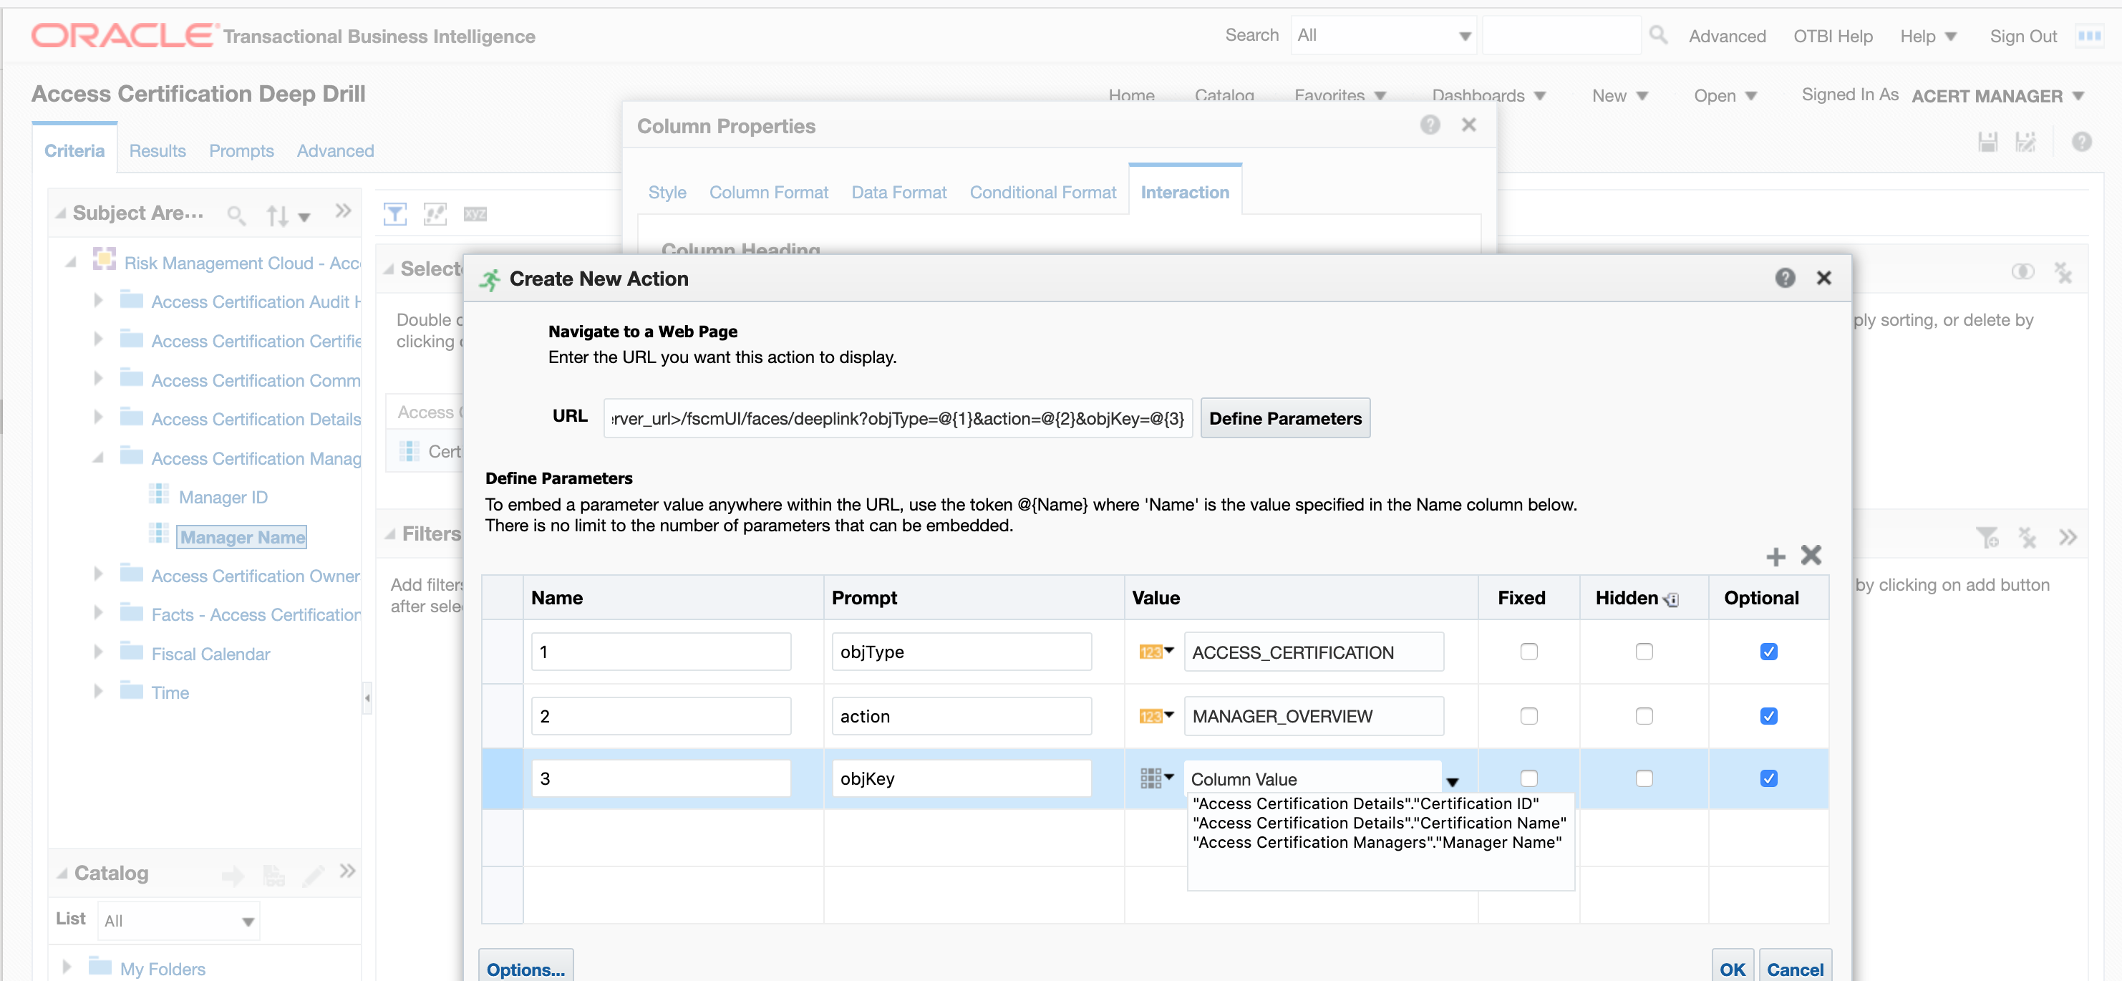Open value type dropdown for objKey row
The image size is (2122, 981).
point(1156,778)
